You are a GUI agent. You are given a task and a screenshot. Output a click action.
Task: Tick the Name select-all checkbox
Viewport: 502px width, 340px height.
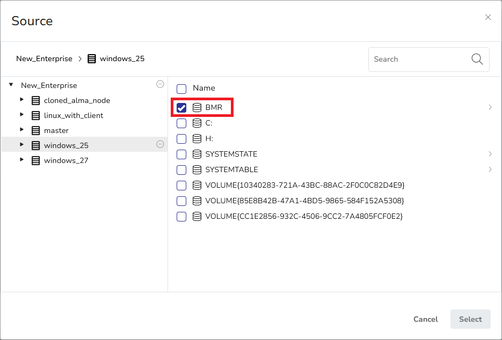181,88
